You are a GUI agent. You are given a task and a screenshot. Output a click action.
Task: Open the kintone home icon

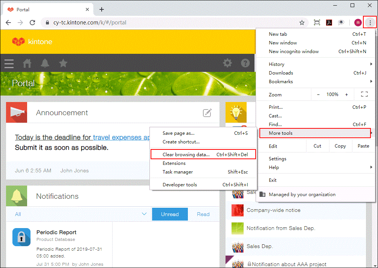point(27,64)
